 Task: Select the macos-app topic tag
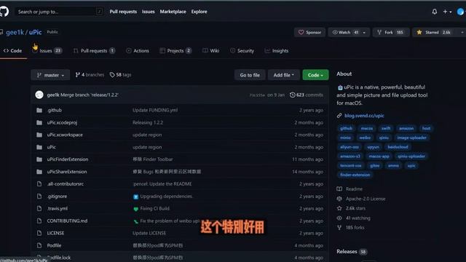[x=379, y=156]
